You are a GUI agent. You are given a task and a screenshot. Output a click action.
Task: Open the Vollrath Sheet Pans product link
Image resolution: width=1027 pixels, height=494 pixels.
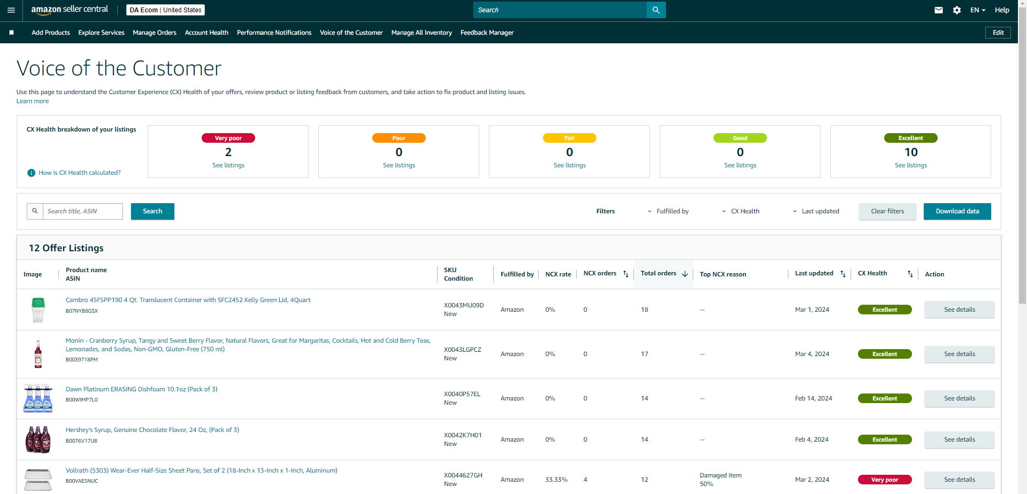click(x=202, y=470)
